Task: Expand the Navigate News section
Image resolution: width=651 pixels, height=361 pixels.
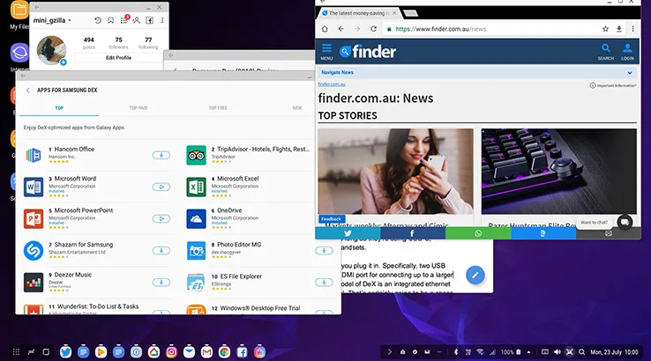Action: click(630, 73)
